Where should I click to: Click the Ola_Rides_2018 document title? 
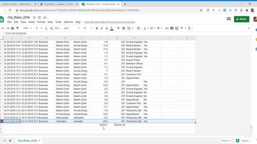(x=19, y=17)
